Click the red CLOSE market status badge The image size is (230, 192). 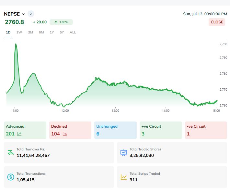click(x=217, y=22)
